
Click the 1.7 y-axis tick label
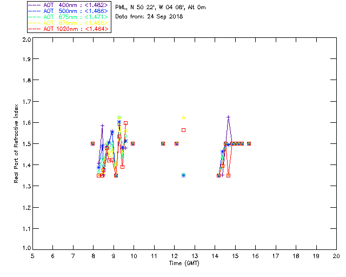pyautogui.click(x=26, y=102)
